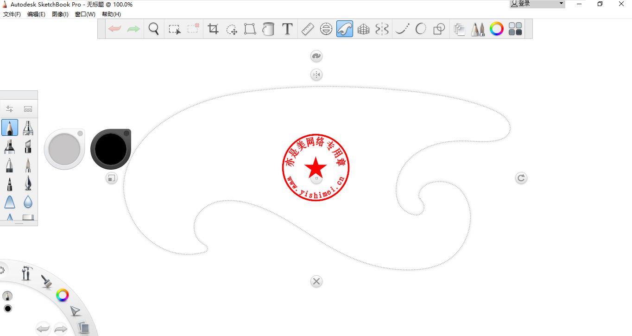This screenshot has width=632, height=336.
Task: Toggle the Perspective guides
Action: [x=363, y=29]
